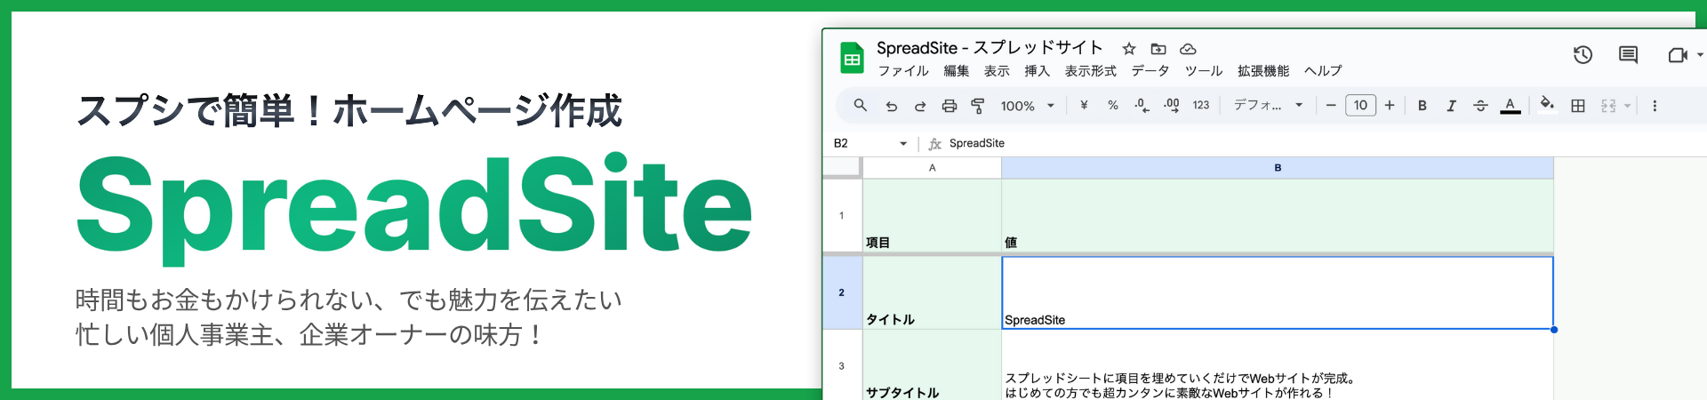
Task: Open the cell borders tool
Action: tap(1578, 106)
